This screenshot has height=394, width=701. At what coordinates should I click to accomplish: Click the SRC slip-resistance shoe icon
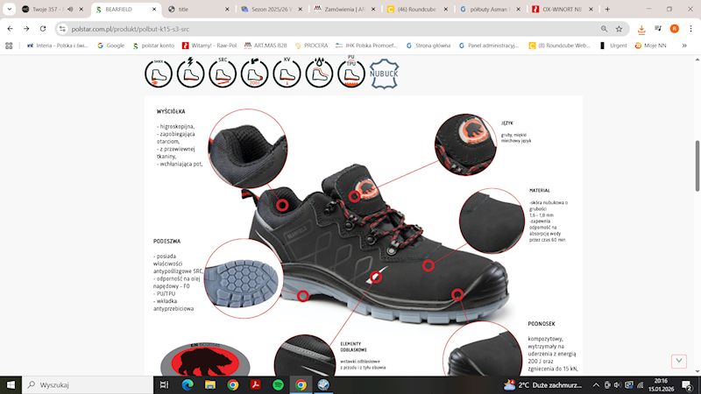223,74
